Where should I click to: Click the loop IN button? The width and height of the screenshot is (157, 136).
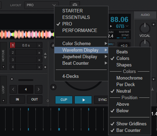pos(17,100)
